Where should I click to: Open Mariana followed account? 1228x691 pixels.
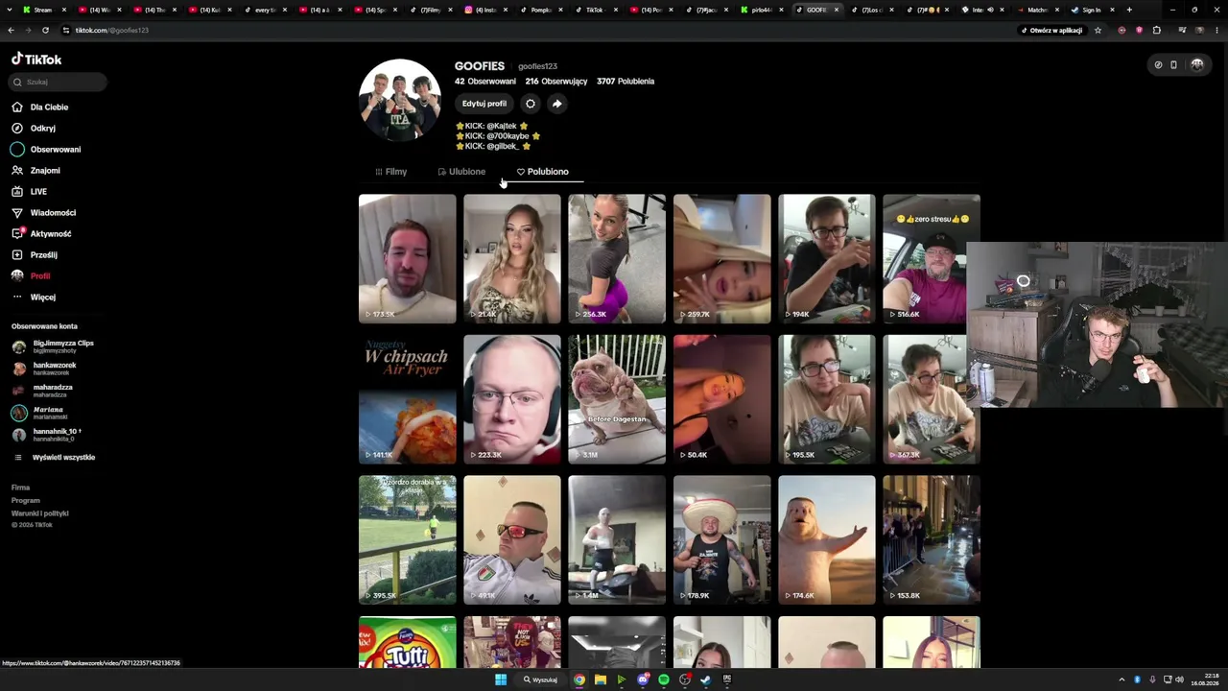pyautogui.click(x=40, y=413)
